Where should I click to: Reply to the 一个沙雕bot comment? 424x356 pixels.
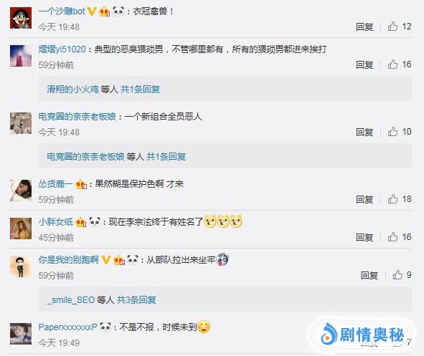tap(364, 27)
